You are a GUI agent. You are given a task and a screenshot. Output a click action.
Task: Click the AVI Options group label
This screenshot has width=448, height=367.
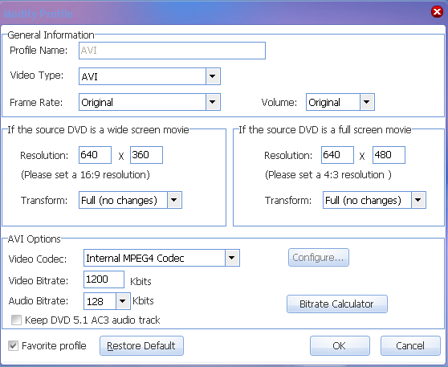(x=35, y=239)
